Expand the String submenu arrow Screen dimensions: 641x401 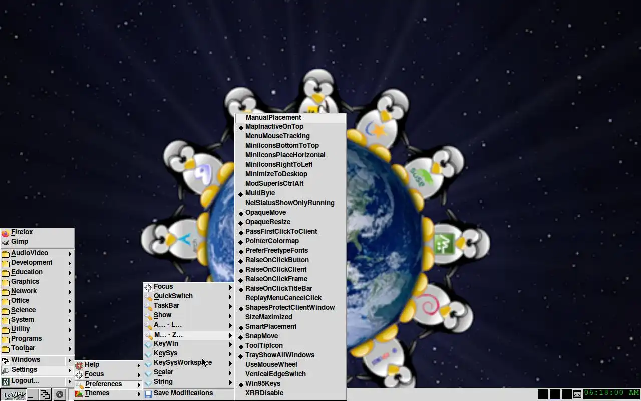pyautogui.click(x=230, y=382)
